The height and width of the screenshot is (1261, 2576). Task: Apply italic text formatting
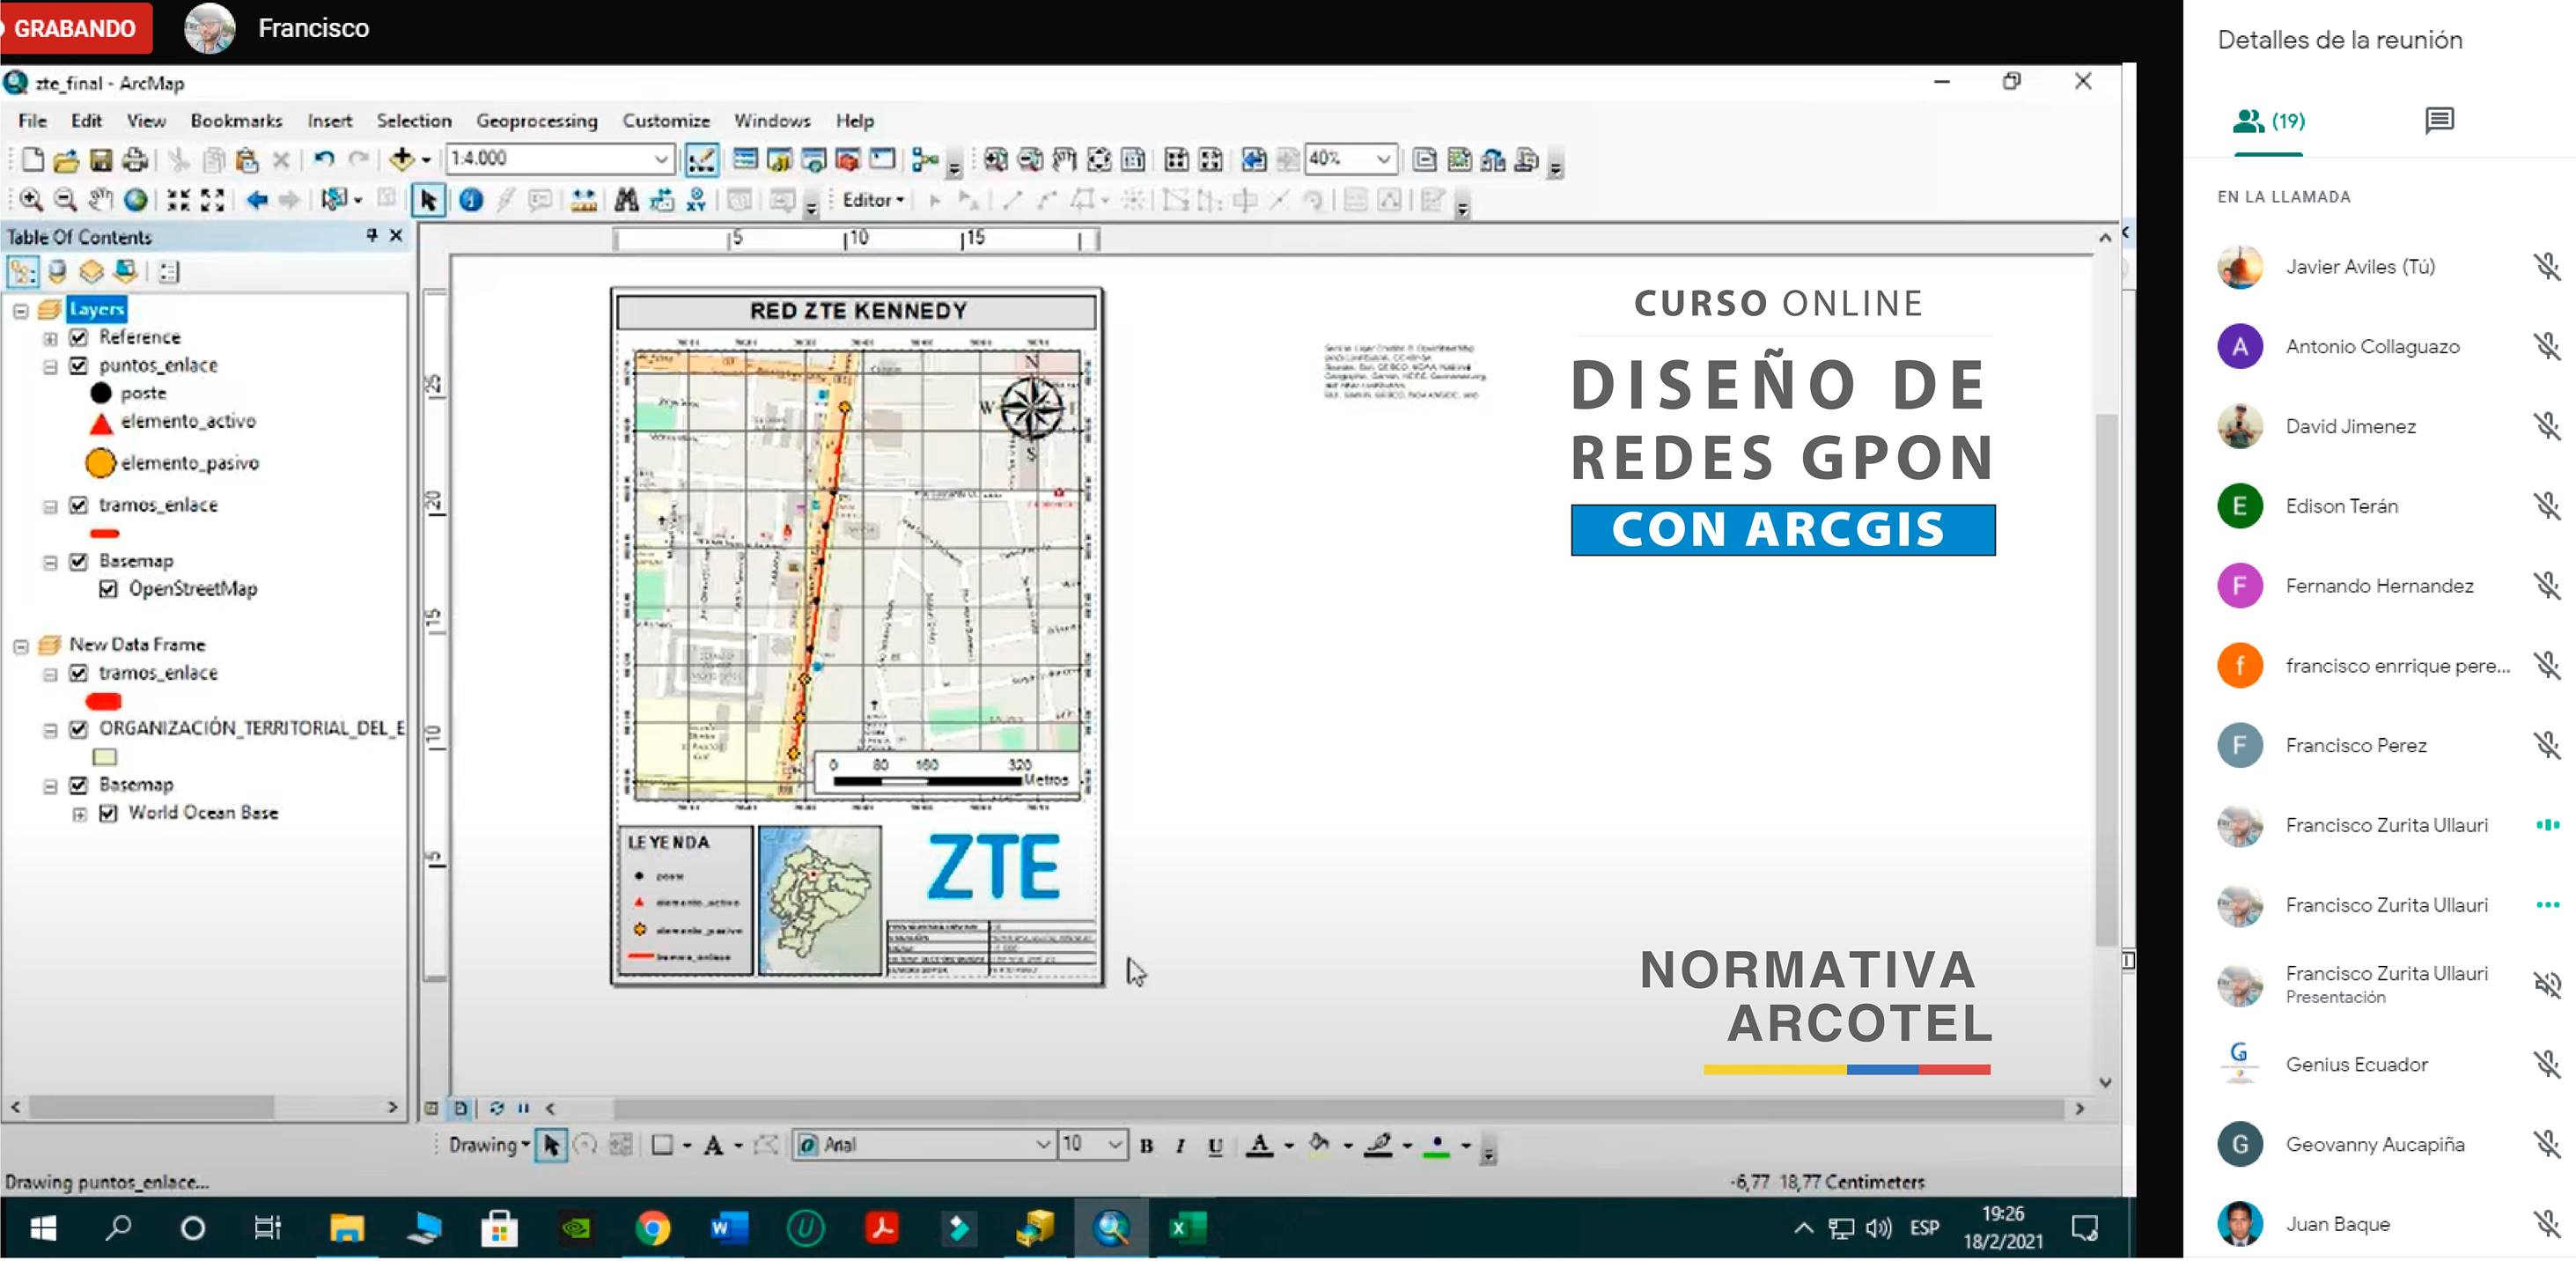[x=1181, y=1146]
